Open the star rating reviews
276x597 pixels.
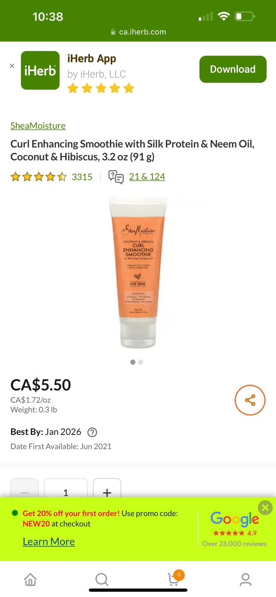[x=39, y=177]
